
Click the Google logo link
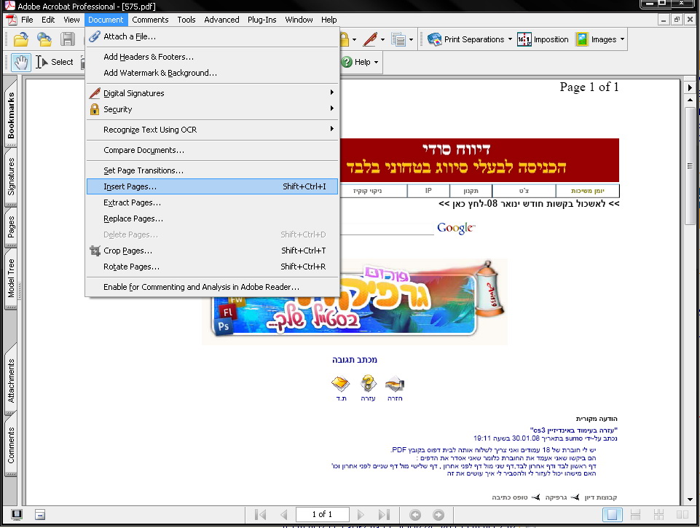(456, 229)
